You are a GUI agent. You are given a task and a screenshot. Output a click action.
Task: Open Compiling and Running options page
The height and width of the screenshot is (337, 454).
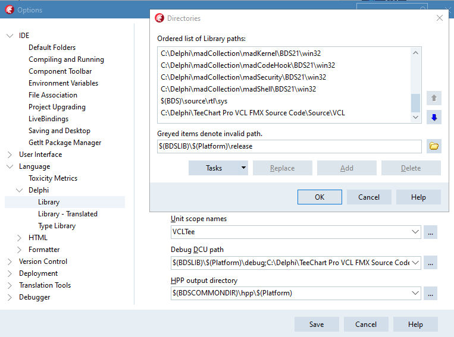(x=66, y=59)
